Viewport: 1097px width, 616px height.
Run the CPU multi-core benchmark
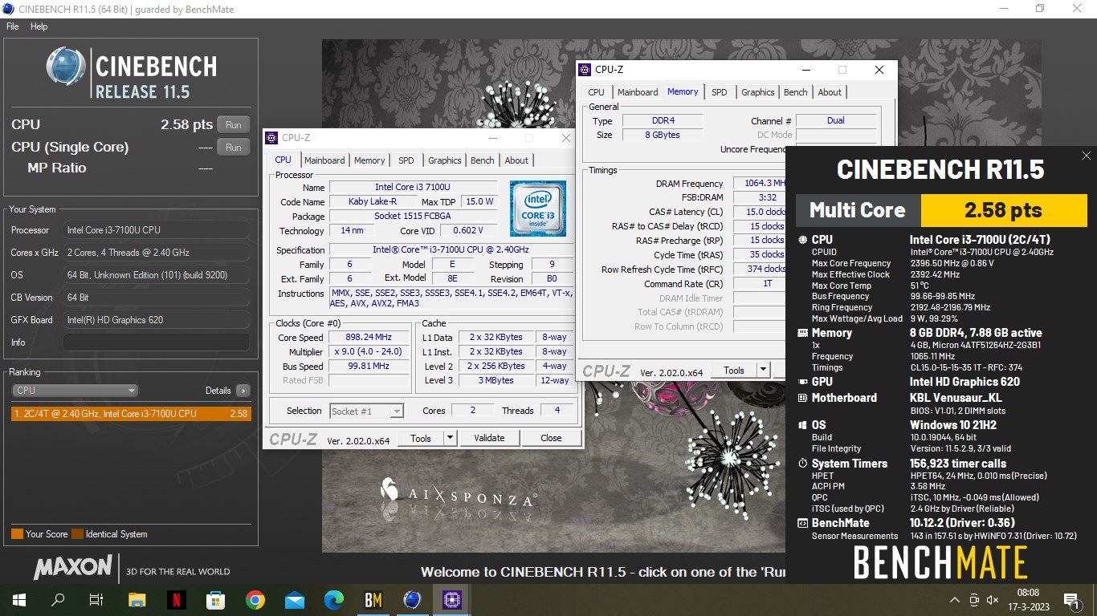click(233, 125)
